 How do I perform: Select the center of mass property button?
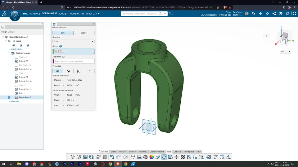pyautogui.click(x=68, y=71)
